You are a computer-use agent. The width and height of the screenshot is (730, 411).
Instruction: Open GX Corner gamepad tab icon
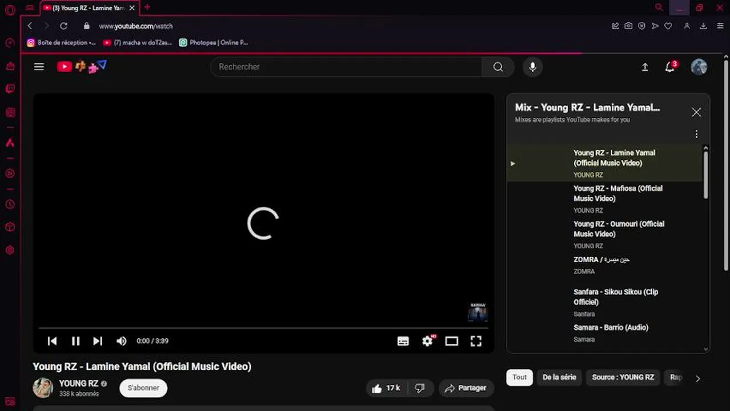coord(30,8)
